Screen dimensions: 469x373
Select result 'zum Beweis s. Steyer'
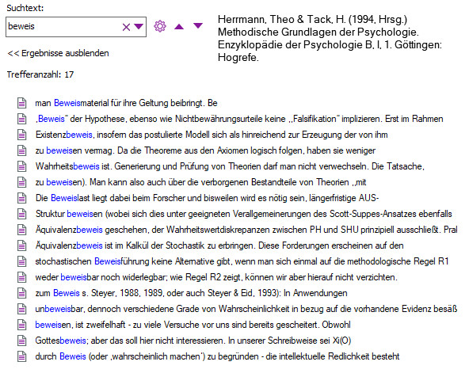click(191, 293)
